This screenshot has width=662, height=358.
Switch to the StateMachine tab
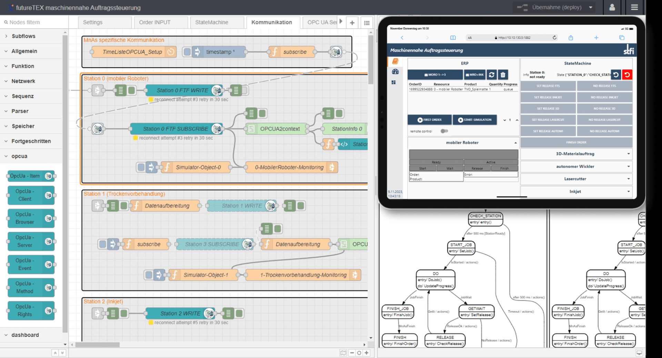pos(211,22)
